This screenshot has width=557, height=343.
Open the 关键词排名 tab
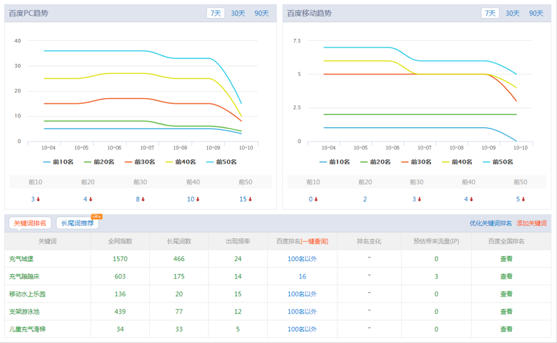(x=30, y=223)
